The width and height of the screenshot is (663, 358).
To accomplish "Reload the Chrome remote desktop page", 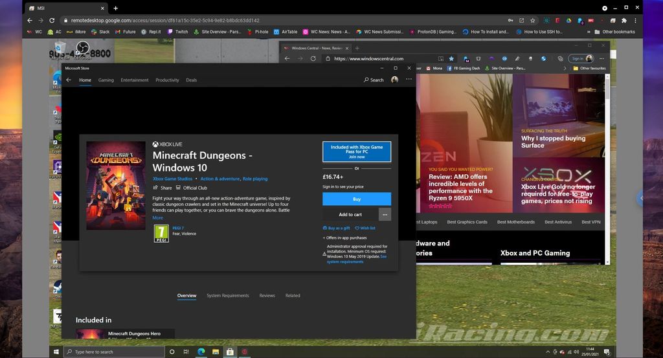I will click(52, 20).
